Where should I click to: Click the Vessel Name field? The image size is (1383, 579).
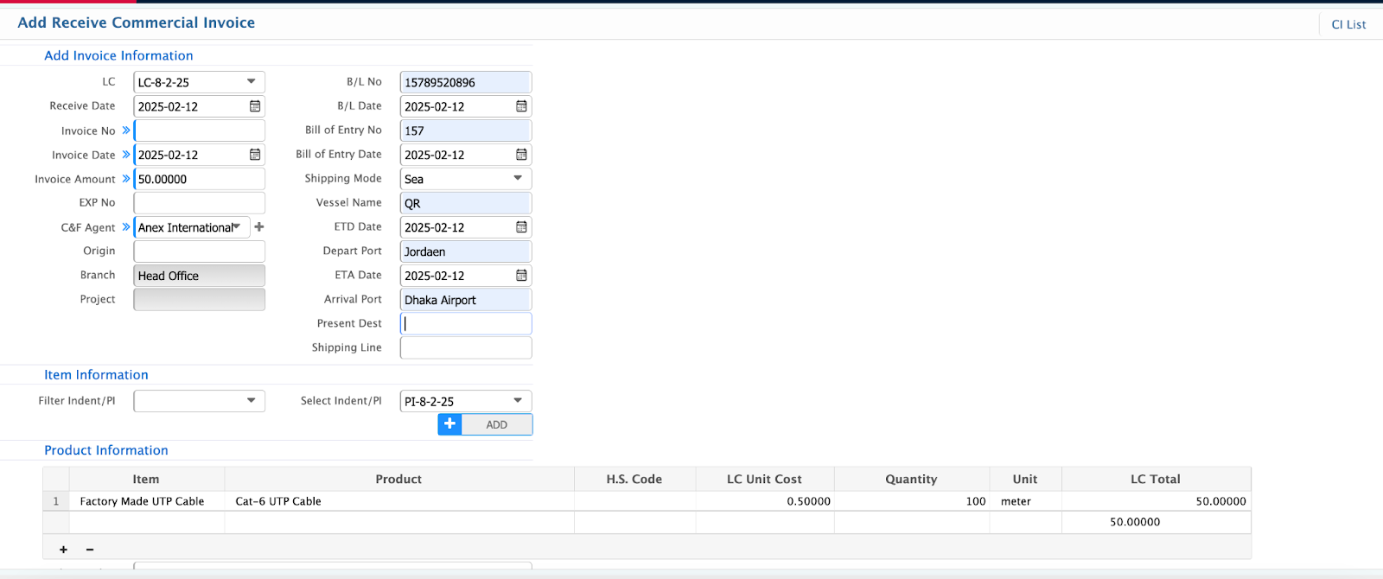[466, 203]
